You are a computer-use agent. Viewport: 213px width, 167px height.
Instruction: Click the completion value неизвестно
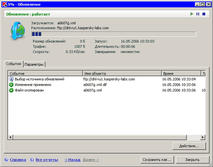pyautogui.click(x=130, y=52)
